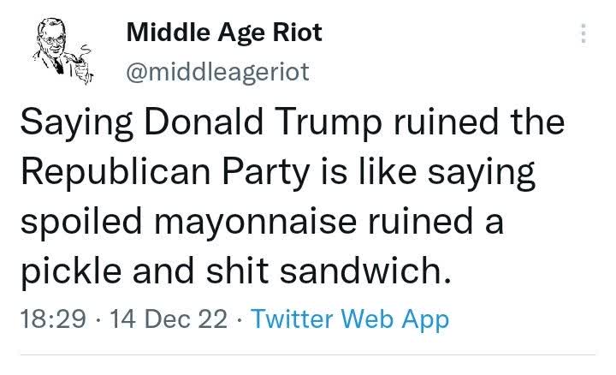Open the three-dot more options menu

(x=583, y=33)
